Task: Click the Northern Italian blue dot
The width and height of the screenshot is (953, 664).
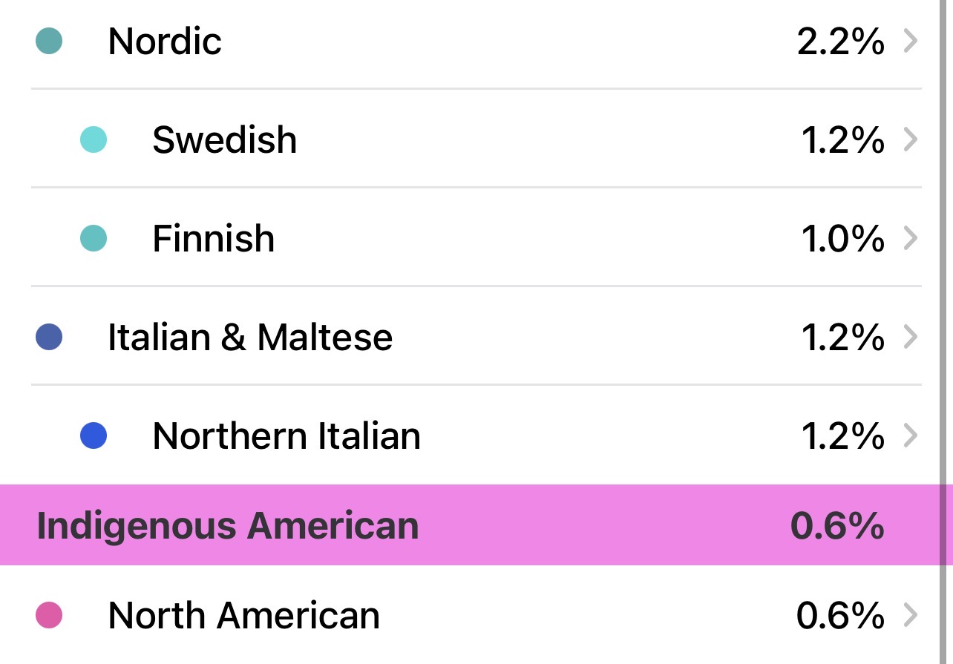Action: pos(94,435)
